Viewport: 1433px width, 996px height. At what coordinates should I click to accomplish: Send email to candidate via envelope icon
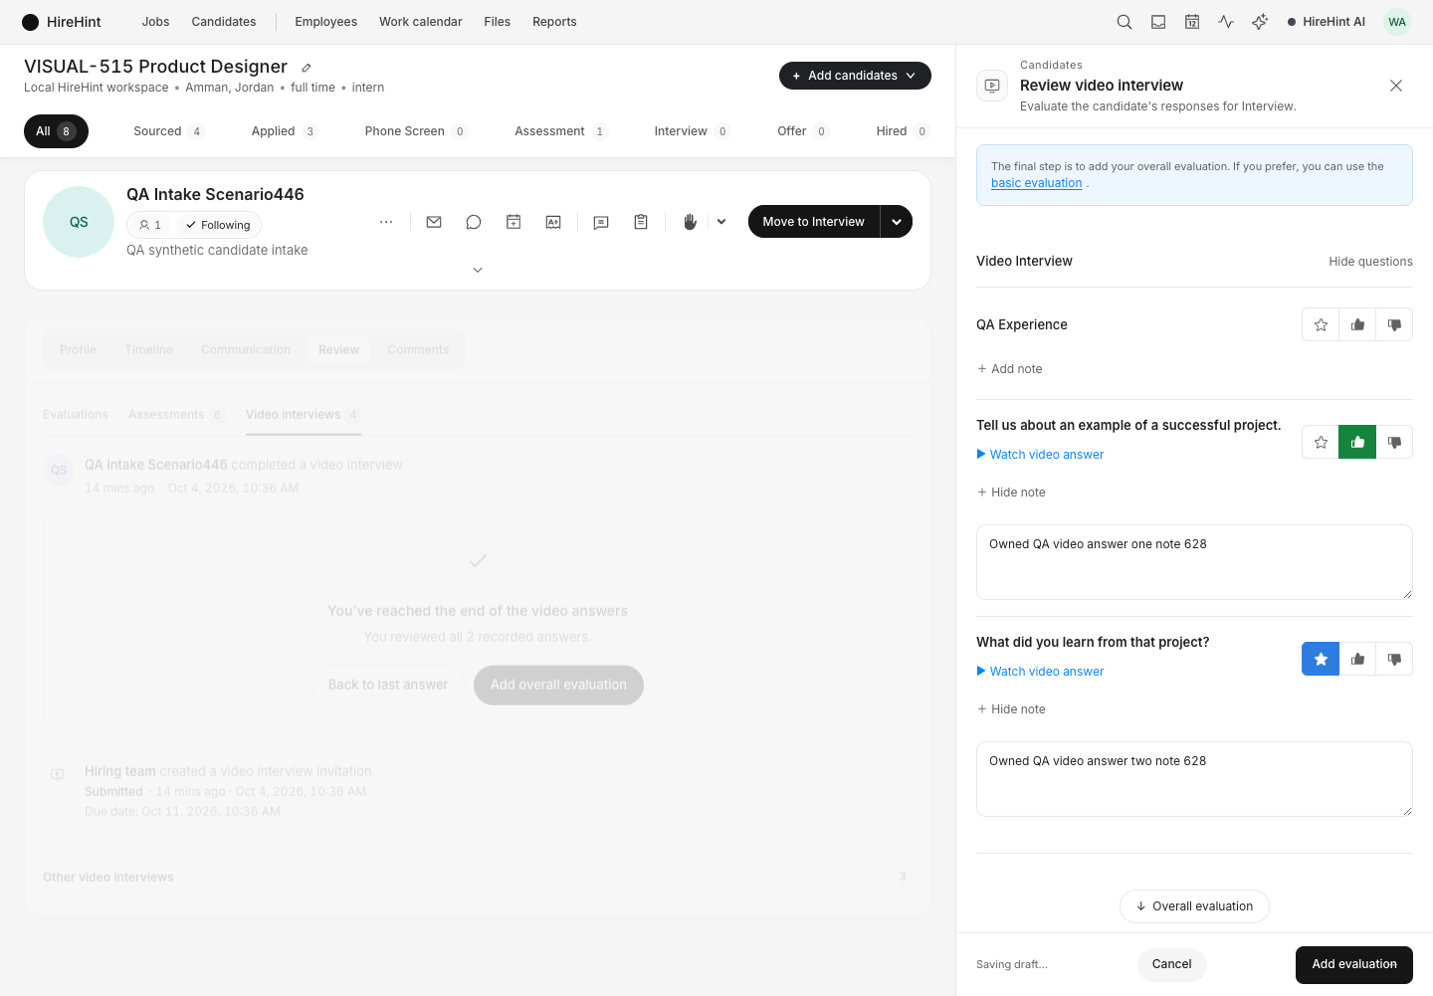pos(434,222)
